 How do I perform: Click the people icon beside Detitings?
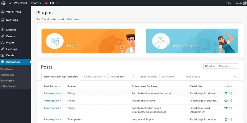tap(2, 20)
